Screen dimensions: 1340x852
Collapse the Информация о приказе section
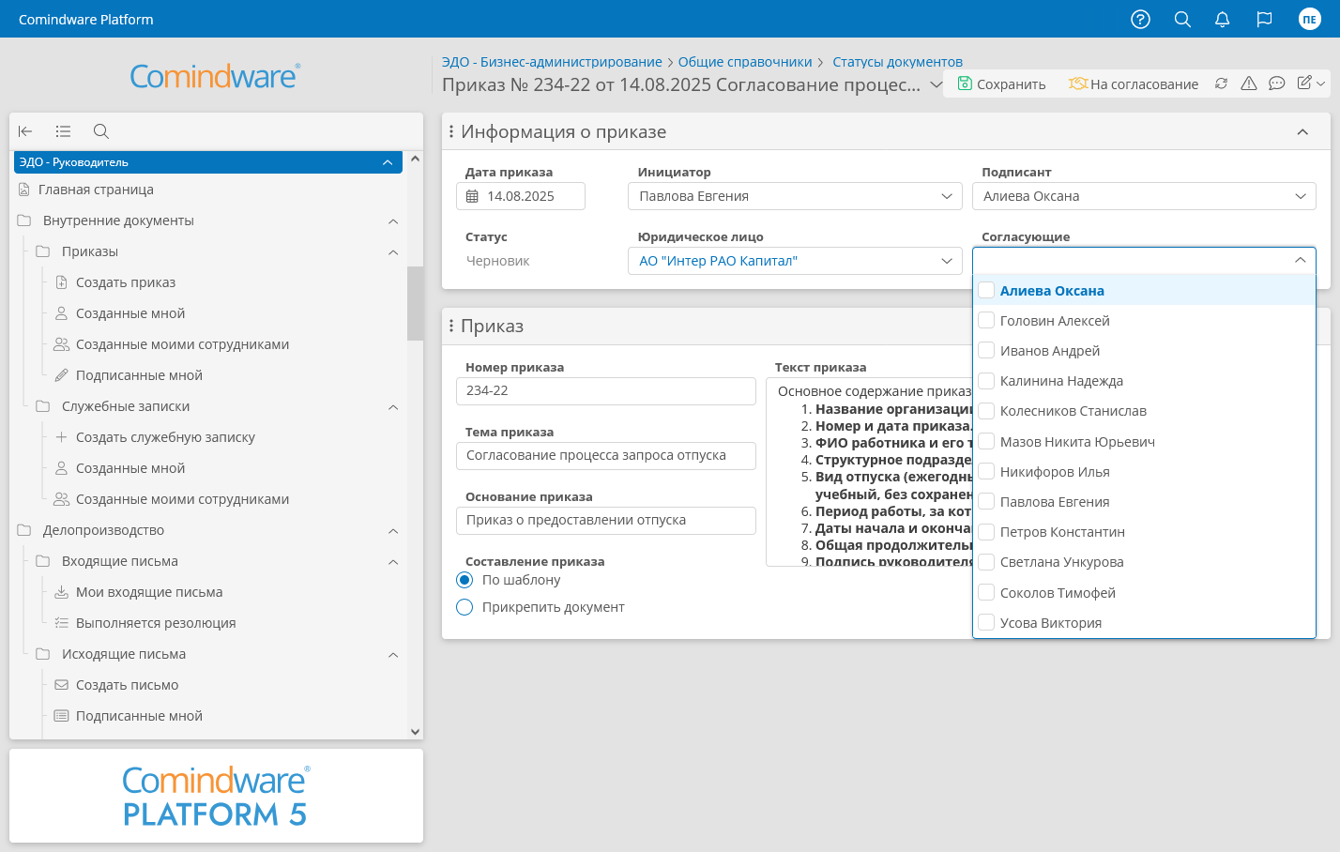tap(1302, 132)
